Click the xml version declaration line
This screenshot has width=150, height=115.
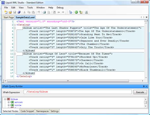(x=46, y=21)
